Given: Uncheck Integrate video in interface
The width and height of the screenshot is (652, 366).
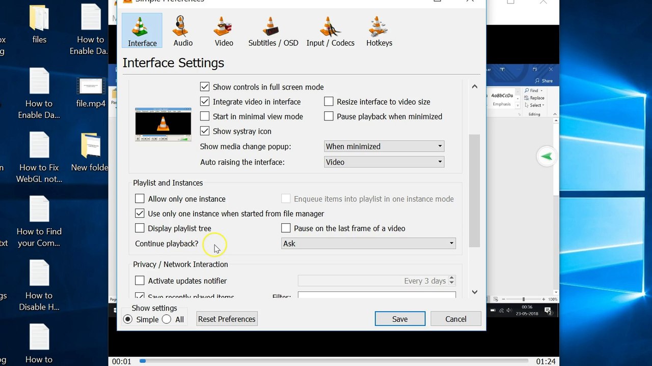Looking at the screenshot, I should coord(205,102).
